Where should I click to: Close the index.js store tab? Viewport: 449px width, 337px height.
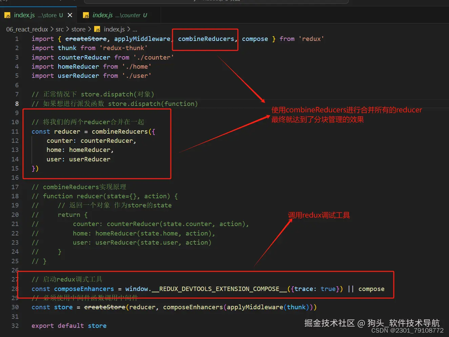[x=70, y=15]
